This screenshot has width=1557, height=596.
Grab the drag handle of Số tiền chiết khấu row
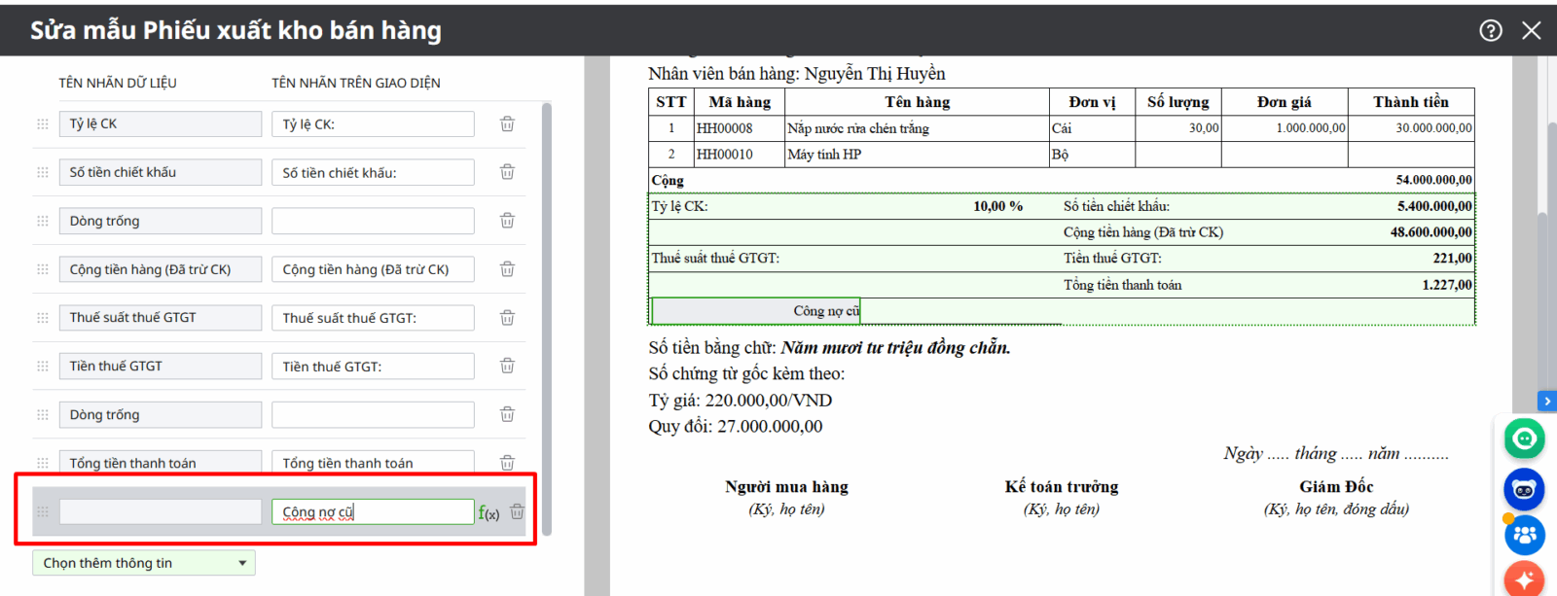point(43,172)
